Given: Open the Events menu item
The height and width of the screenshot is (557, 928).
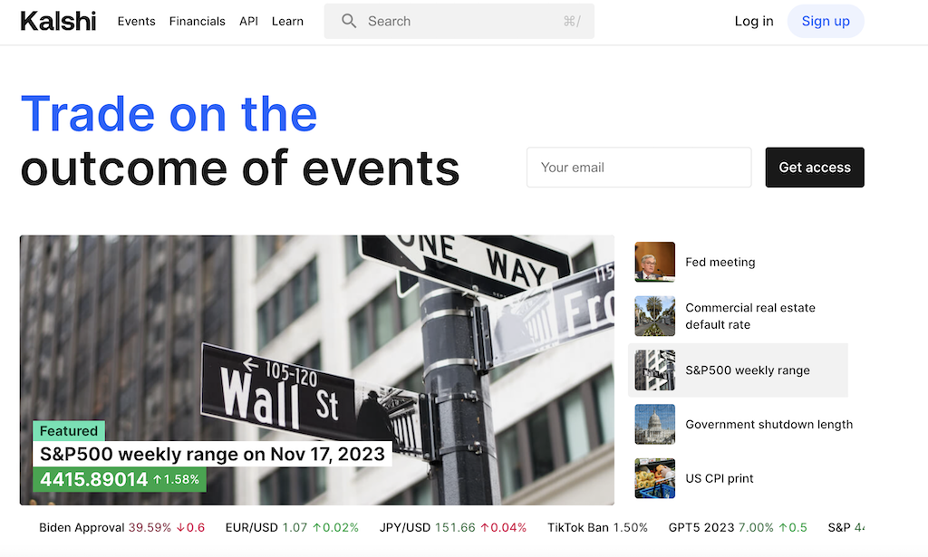Looking at the screenshot, I should (x=136, y=22).
